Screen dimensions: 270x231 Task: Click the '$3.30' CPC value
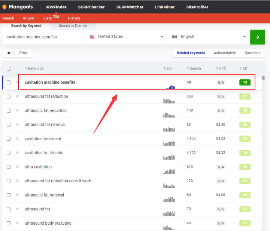click(221, 124)
